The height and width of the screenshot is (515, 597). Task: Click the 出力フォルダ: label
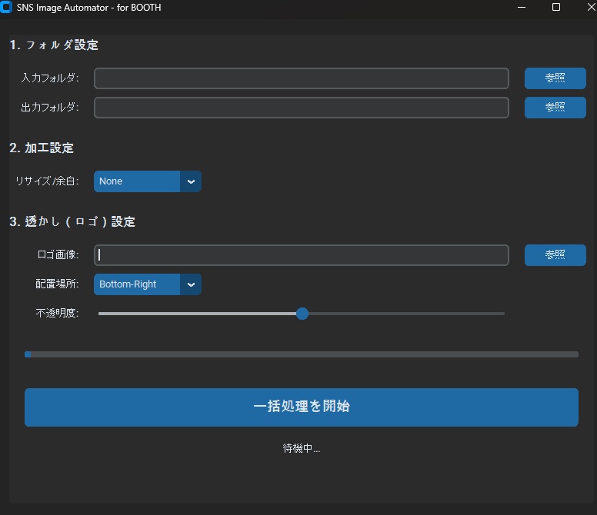50,108
